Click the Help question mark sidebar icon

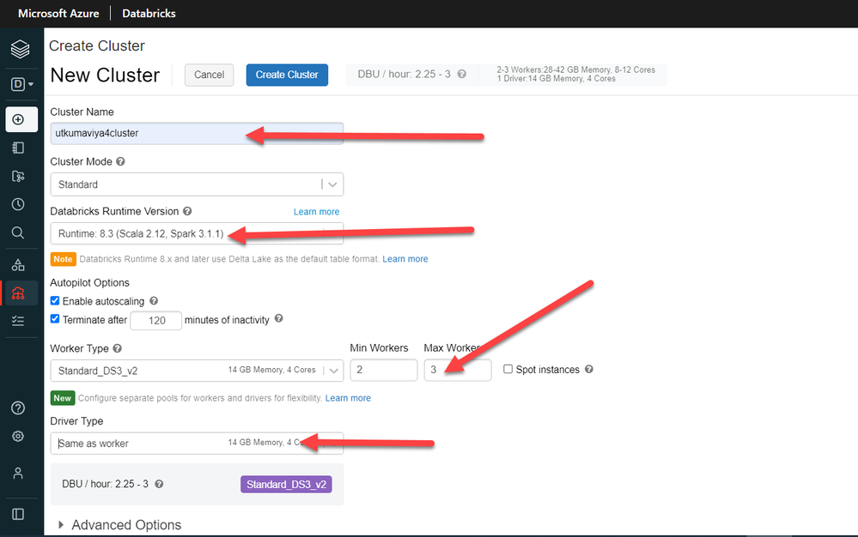18,408
